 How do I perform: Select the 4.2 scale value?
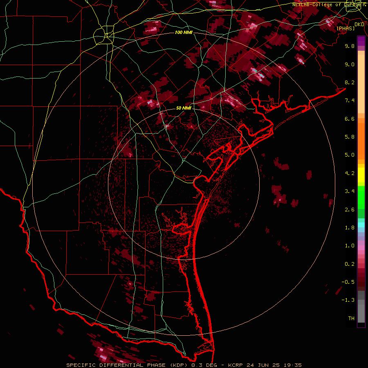(x=350, y=173)
